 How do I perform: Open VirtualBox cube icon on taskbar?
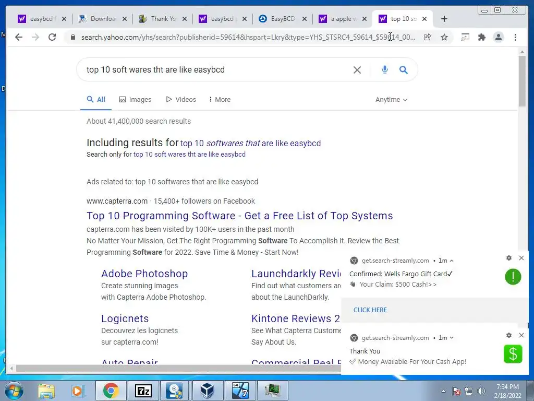coord(208,391)
